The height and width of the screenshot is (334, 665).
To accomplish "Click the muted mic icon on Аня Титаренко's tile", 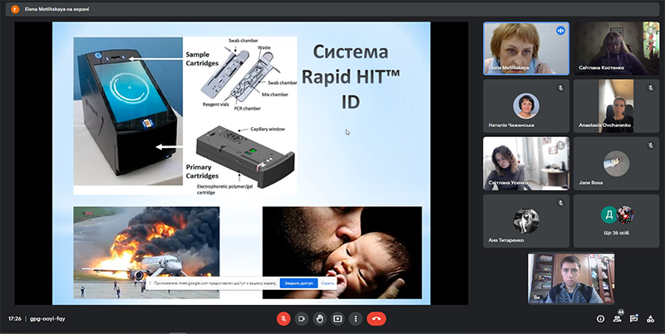I will point(560,203).
